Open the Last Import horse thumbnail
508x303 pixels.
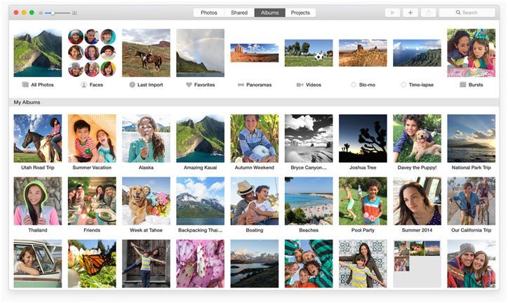[146, 53]
